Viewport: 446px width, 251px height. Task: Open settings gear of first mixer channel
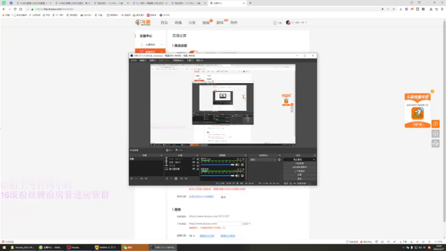[243, 165]
